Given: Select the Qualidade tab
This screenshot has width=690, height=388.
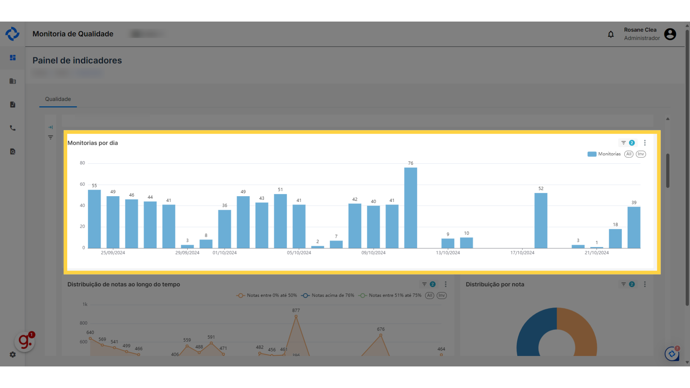Looking at the screenshot, I should (58, 99).
